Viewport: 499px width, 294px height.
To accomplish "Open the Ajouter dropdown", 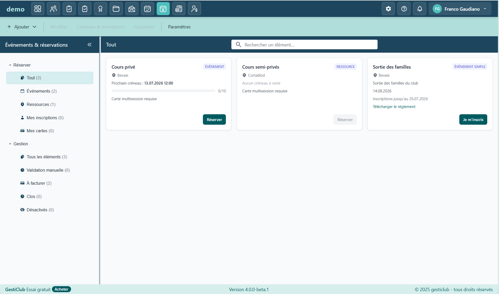I will pyautogui.click(x=22, y=27).
